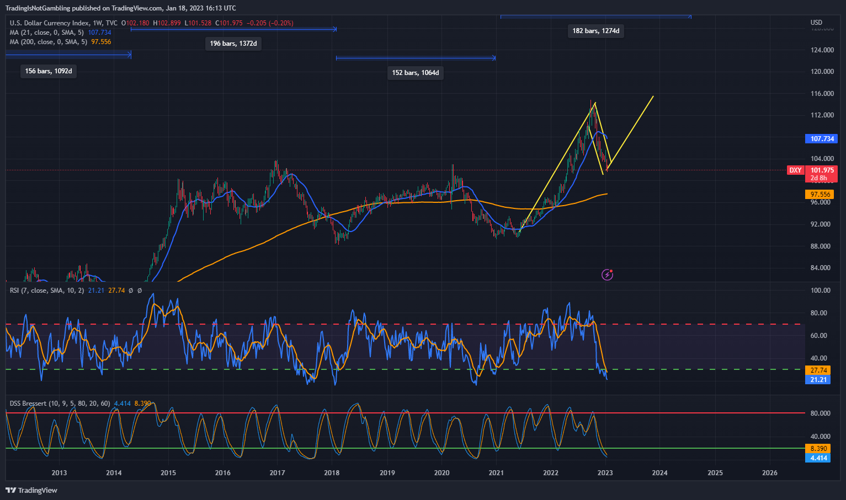Screen dimensions: 846x500
Task: Click the 2020 label on the time axis
Action: [x=441, y=473]
